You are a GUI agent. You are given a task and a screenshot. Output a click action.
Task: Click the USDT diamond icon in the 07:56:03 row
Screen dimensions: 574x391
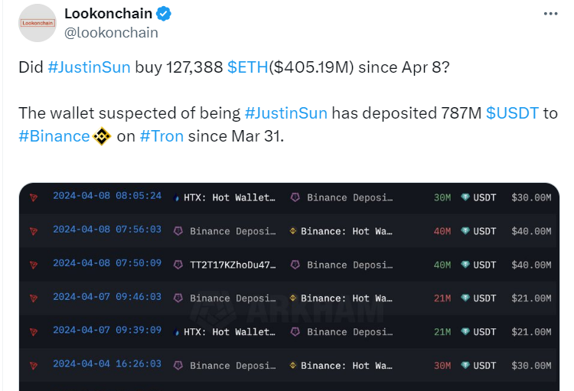[x=465, y=231]
